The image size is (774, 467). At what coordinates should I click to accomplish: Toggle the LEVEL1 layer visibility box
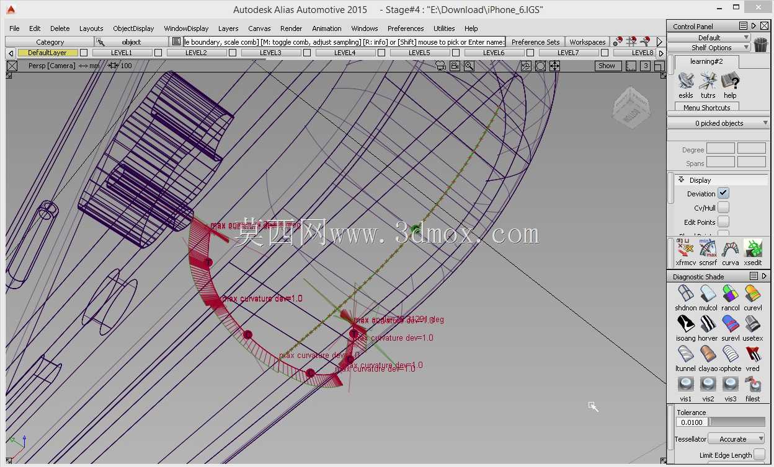(158, 53)
